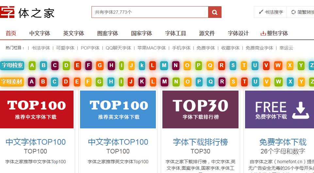Click letter W in 字母检索 row

(x=278, y=65)
